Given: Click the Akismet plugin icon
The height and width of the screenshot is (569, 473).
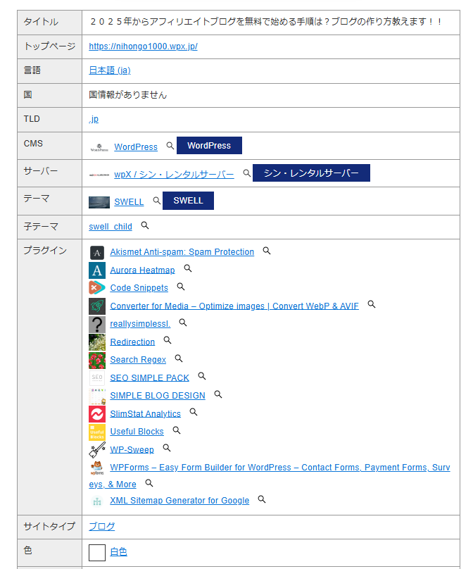Looking at the screenshot, I should (97, 253).
